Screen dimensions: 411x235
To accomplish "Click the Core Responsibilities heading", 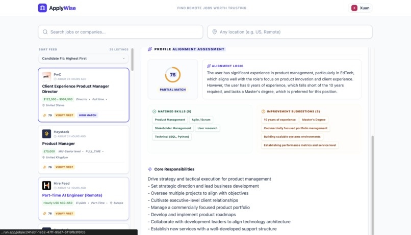I will click(x=174, y=169).
